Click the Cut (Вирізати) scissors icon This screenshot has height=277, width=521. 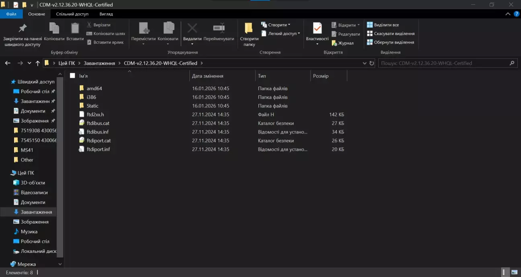pyautogui.click(x=89, y=25)
